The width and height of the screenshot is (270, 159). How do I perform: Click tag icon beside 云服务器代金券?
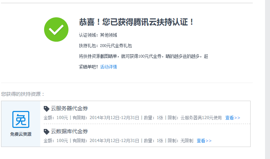pyautogui.click(x=47, y=108)
